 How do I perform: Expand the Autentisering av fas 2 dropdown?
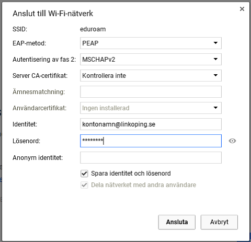(151, 59)
